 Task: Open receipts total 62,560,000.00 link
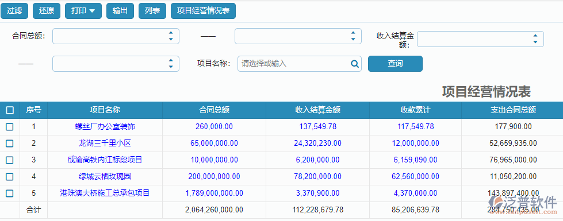tap(415, 177)
